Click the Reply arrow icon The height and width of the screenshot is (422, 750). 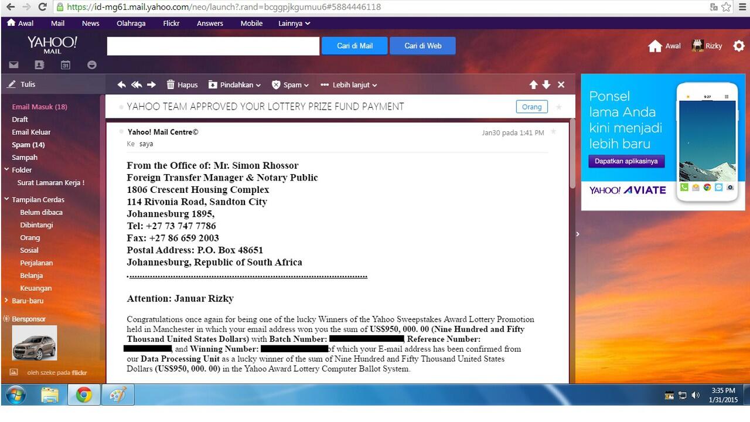point(122,84)
